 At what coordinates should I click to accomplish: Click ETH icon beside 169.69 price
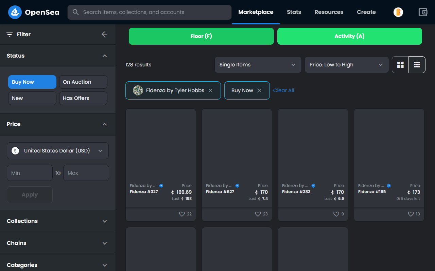pos(173,192)
